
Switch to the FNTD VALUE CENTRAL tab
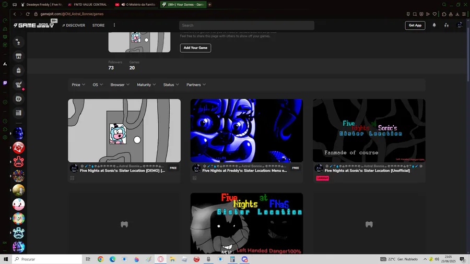89,5
